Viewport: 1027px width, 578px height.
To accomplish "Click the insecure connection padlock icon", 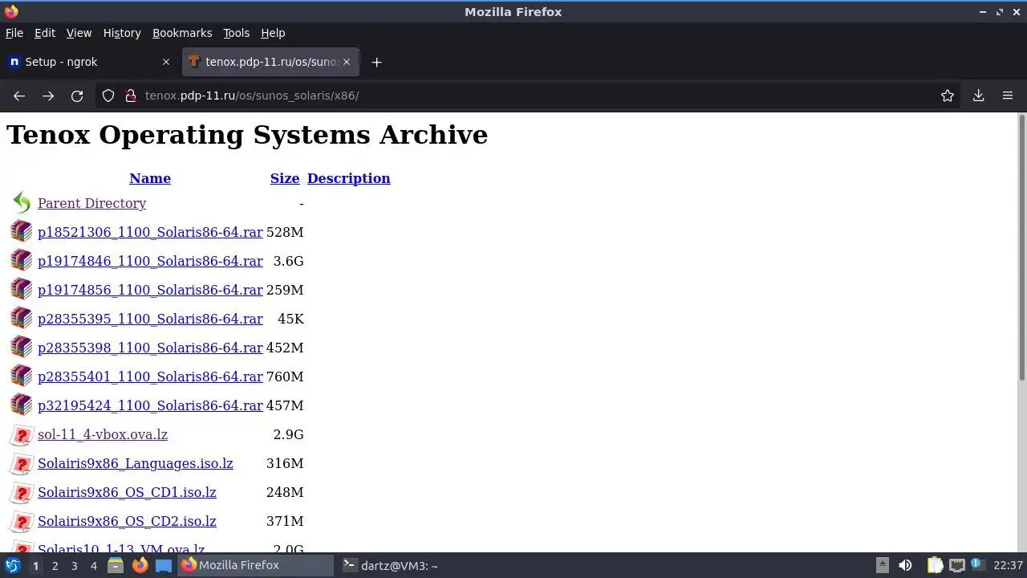I will click(x=131, y=96).
